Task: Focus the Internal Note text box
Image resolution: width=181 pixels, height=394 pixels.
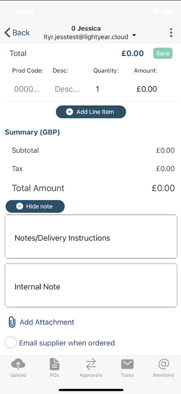Action: tap(91, 285)
